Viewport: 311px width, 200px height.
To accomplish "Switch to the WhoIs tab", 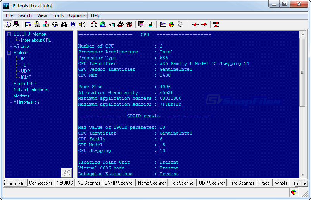I will pyautogui.click(x=281, y=183).
